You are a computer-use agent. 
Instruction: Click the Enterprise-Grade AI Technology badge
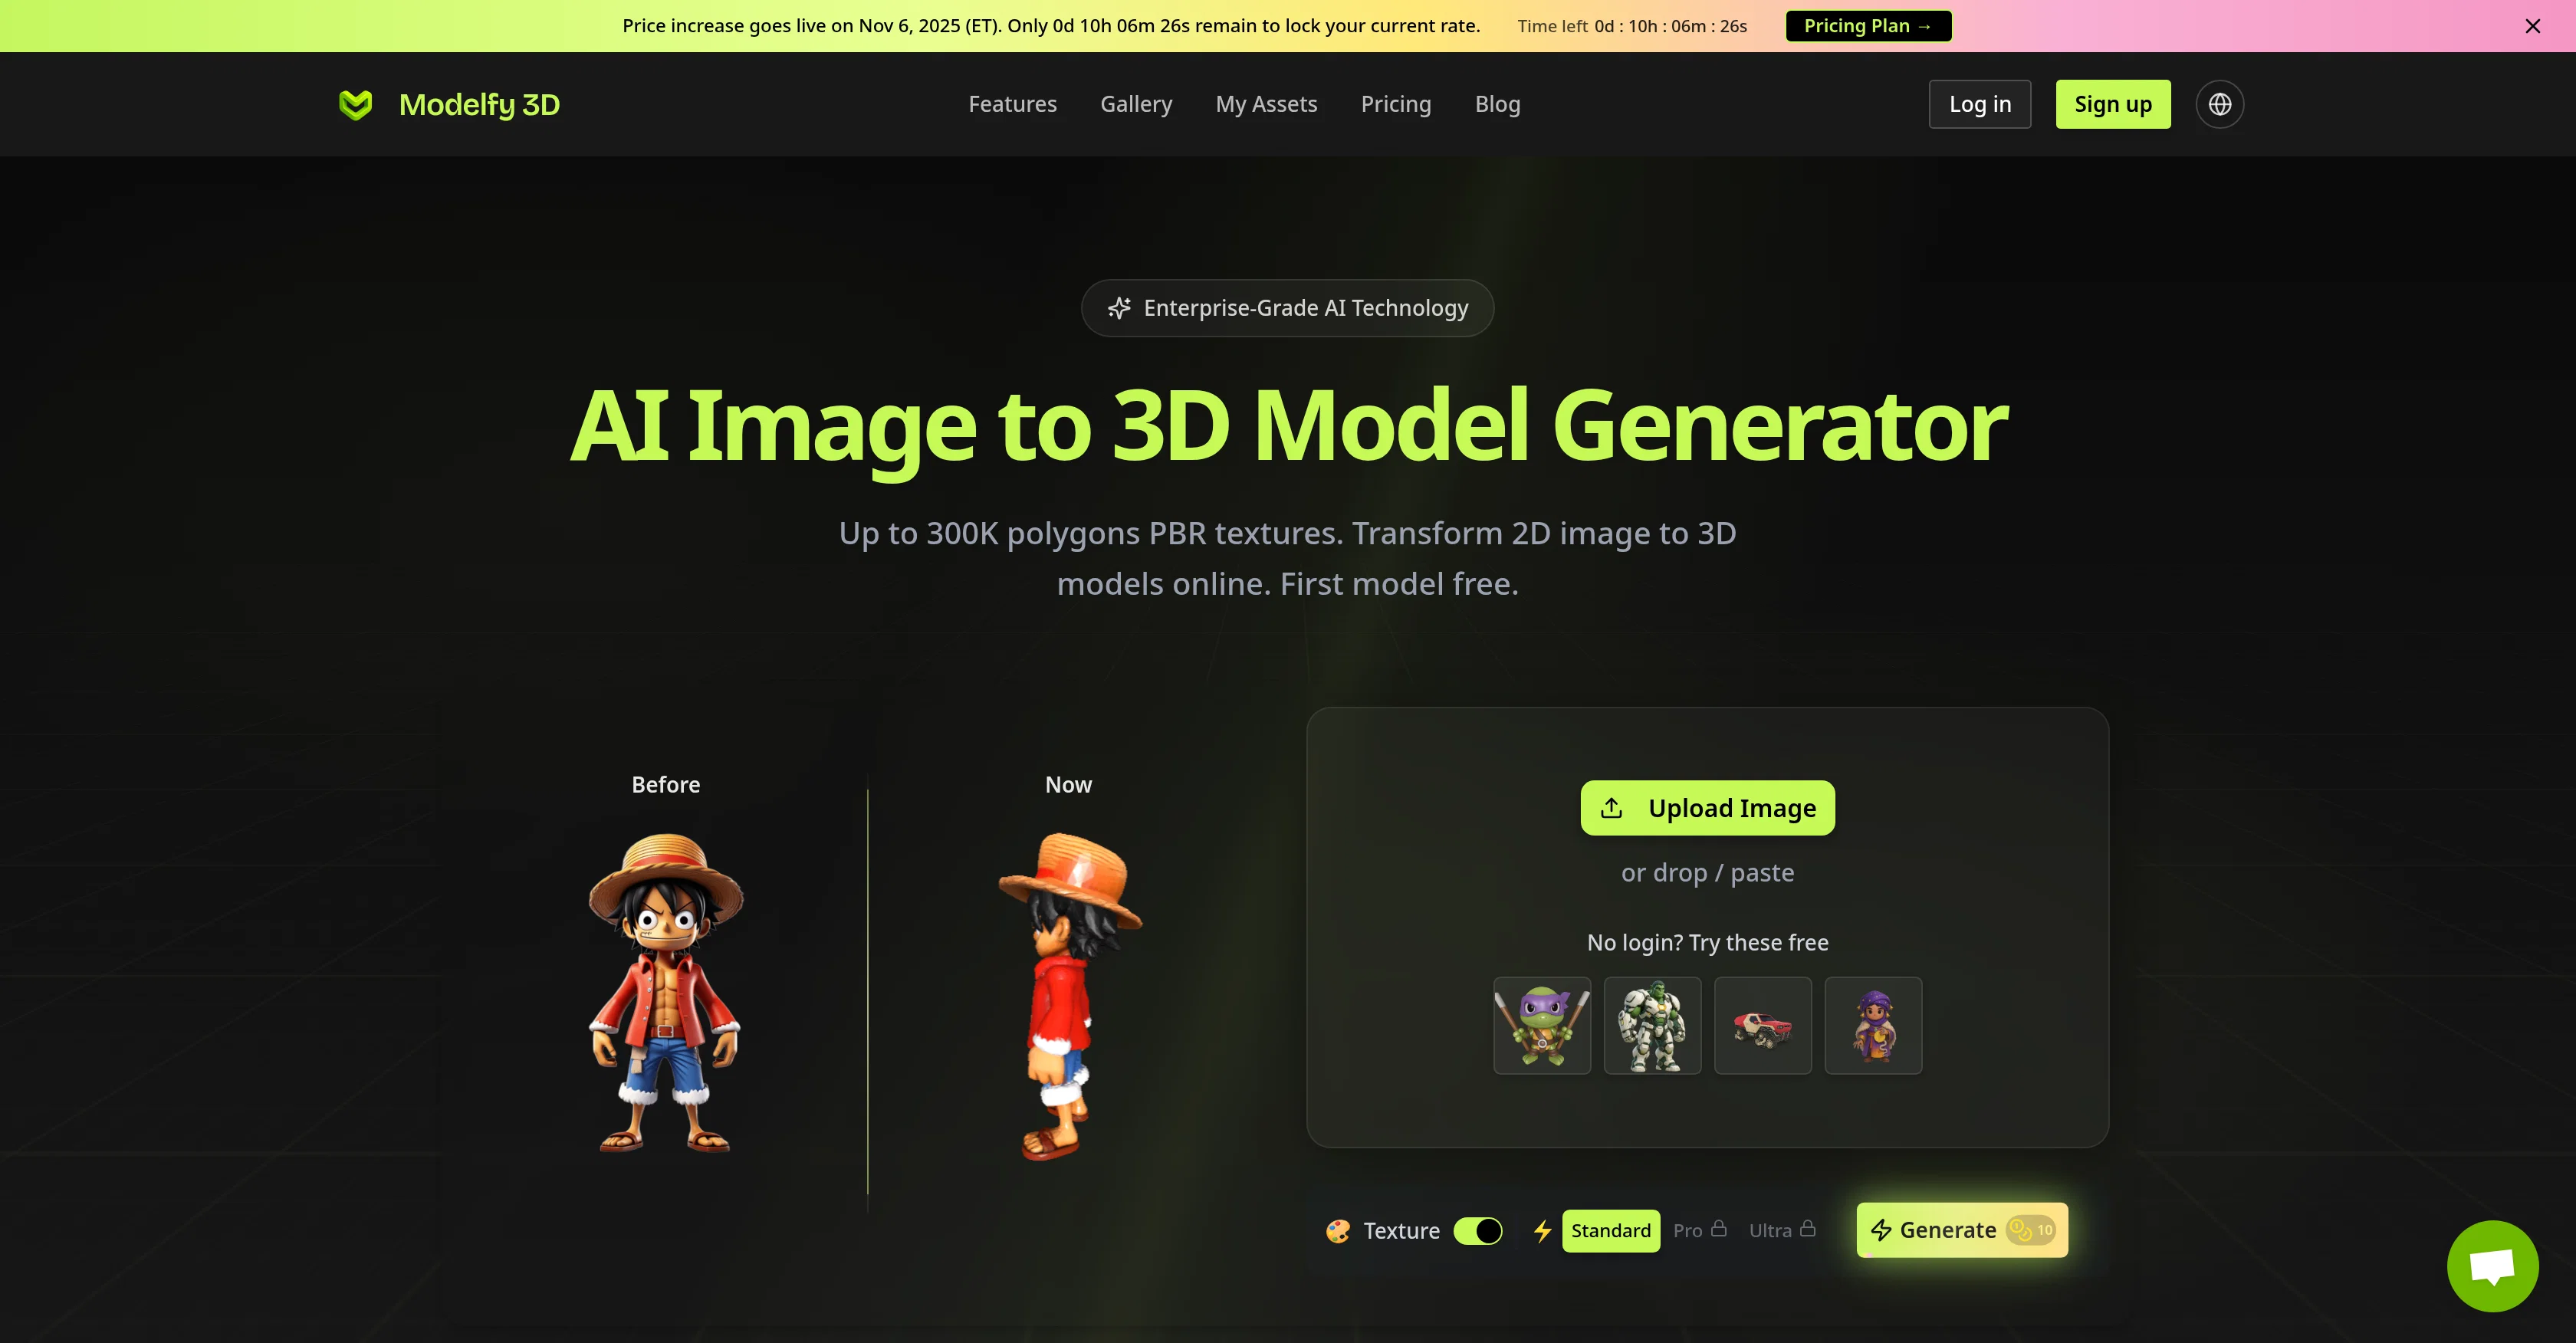1287,308
